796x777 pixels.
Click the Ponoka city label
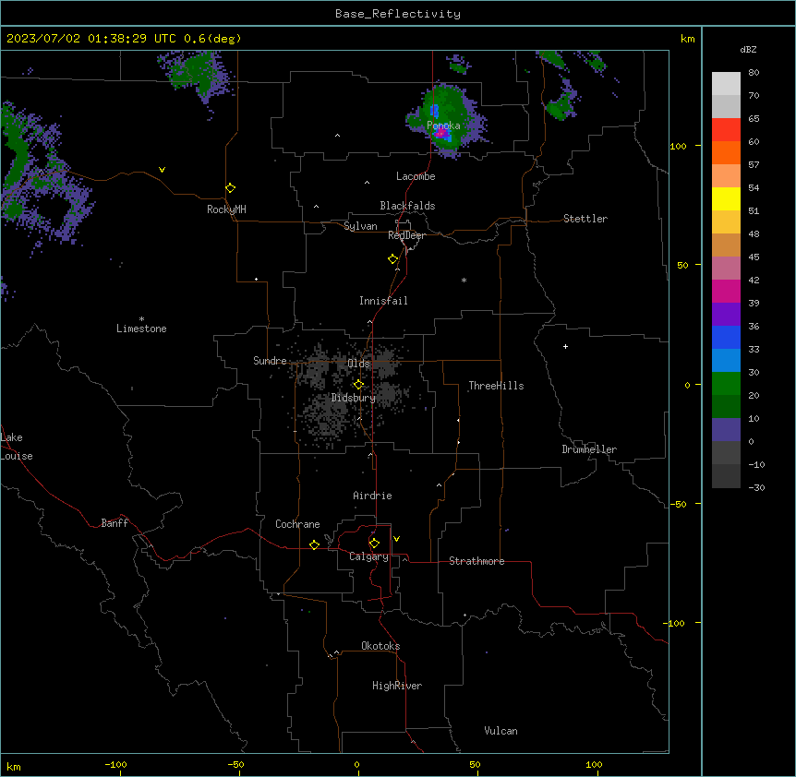point(443,126)
